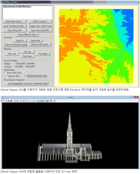The image size is (140, 174).
Task: Select the Global Projection Grid radio option
Action: tap(25, 76)
